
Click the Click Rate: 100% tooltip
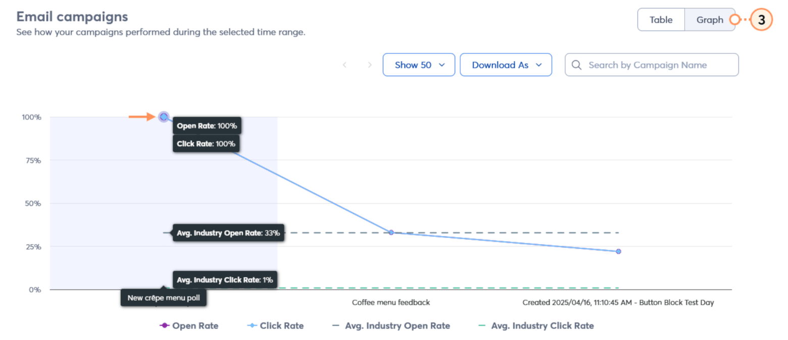tap(207, 143)
